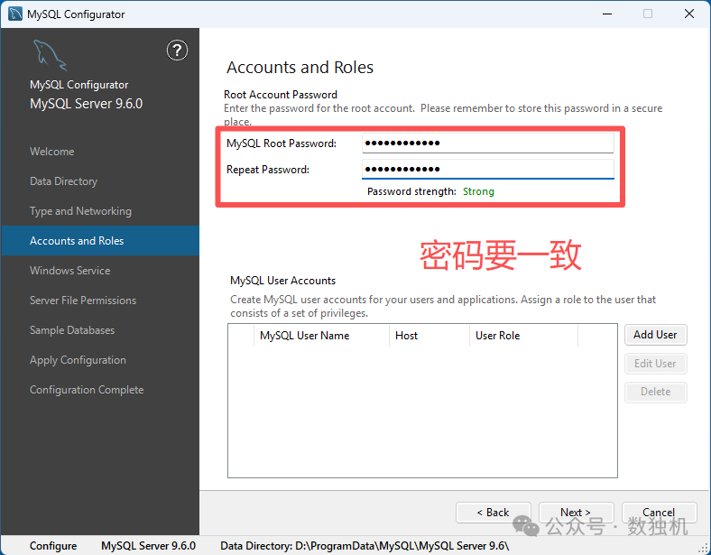
Task: Go to the Welcome step
Action: 51,152
